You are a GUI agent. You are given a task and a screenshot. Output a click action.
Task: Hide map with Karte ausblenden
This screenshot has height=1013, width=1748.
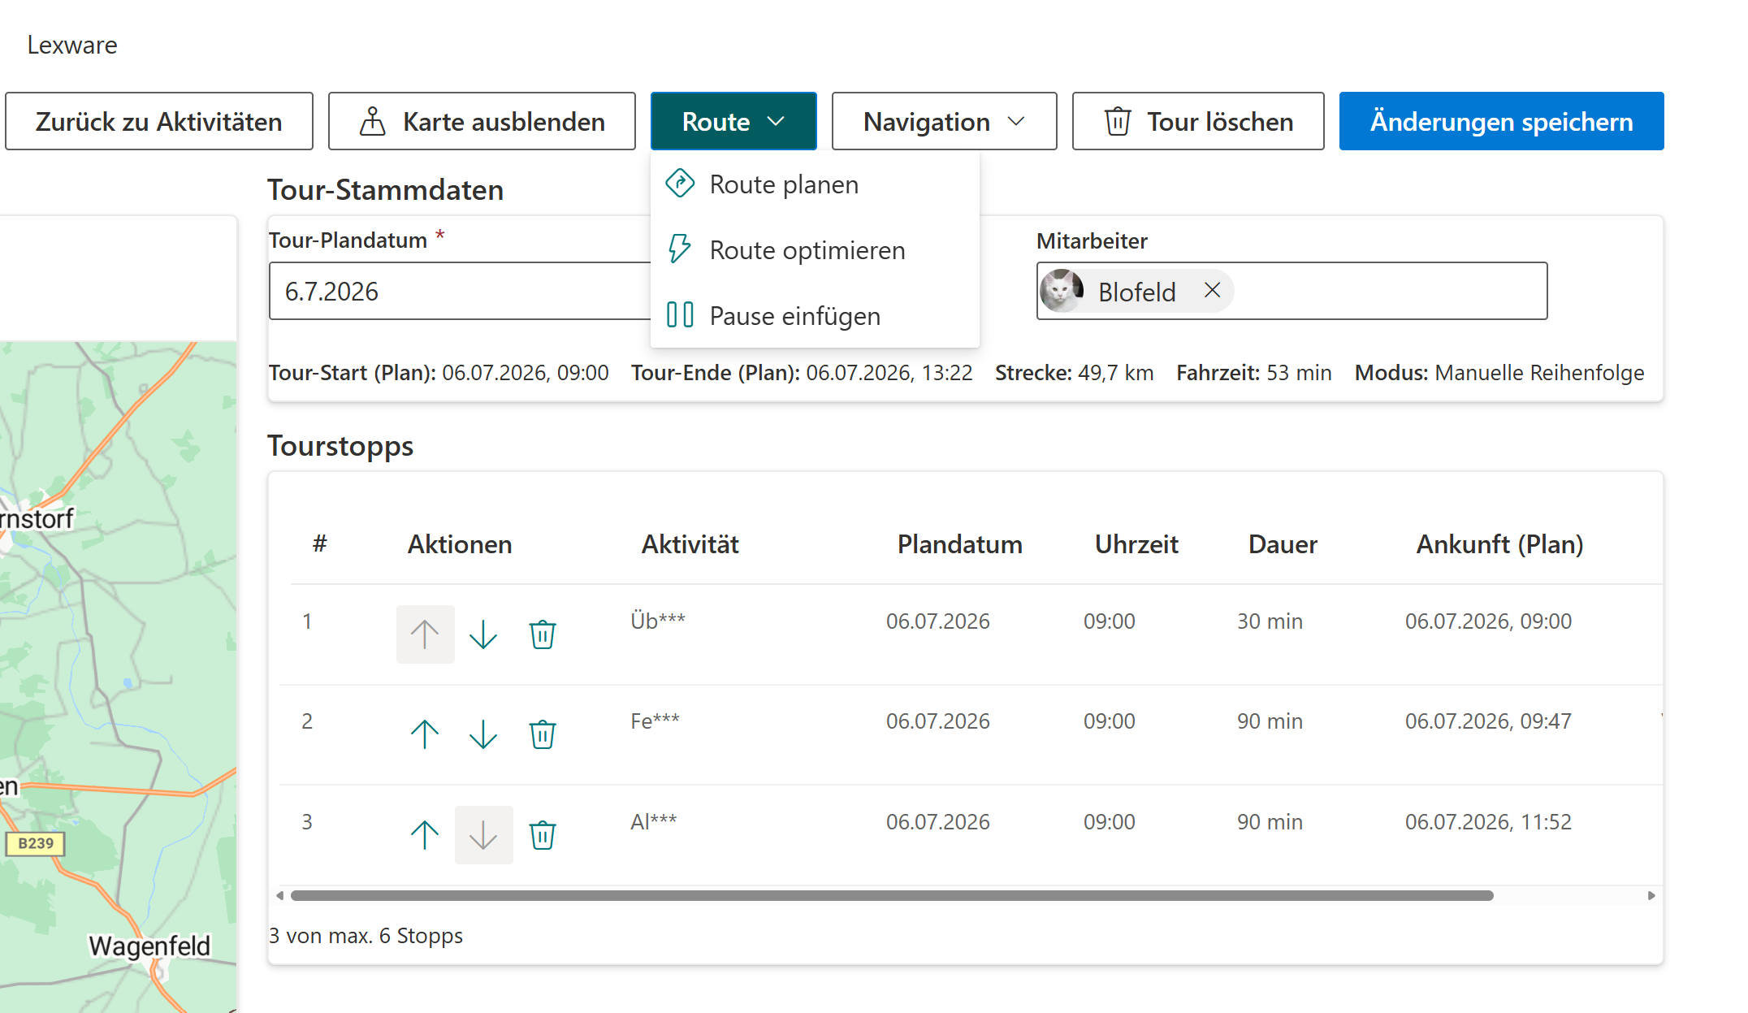[482, 121]
